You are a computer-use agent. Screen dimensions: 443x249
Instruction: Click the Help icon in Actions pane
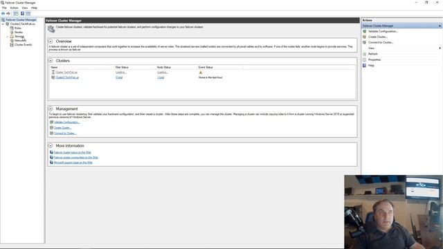click(x=365, y=66)
